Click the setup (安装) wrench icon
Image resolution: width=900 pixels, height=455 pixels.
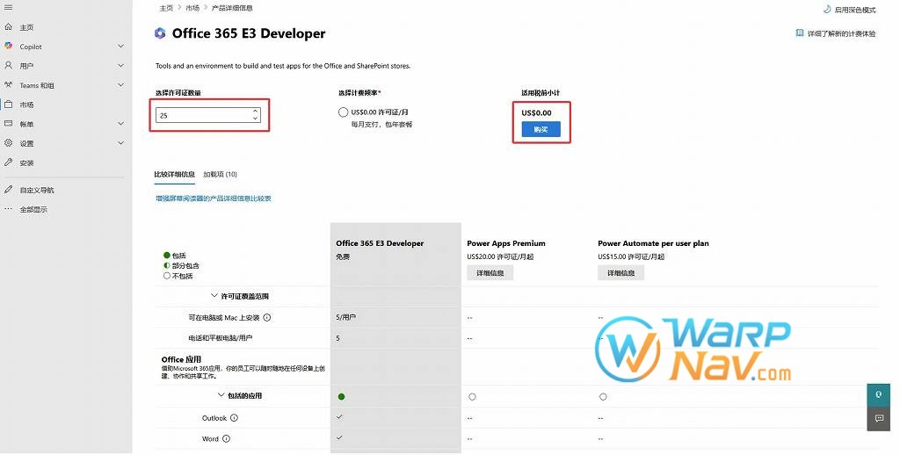pos(8,162)
